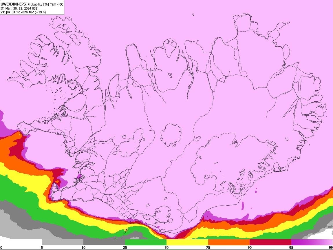333x250 pixels.
Task: Click the 'UWC/DINI-EPS' title text
Action: coord(13,4)
